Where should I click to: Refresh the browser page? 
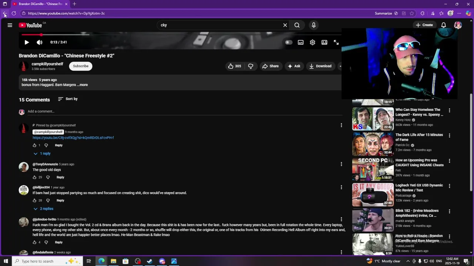pyautogui.click(x=14, y=13)
